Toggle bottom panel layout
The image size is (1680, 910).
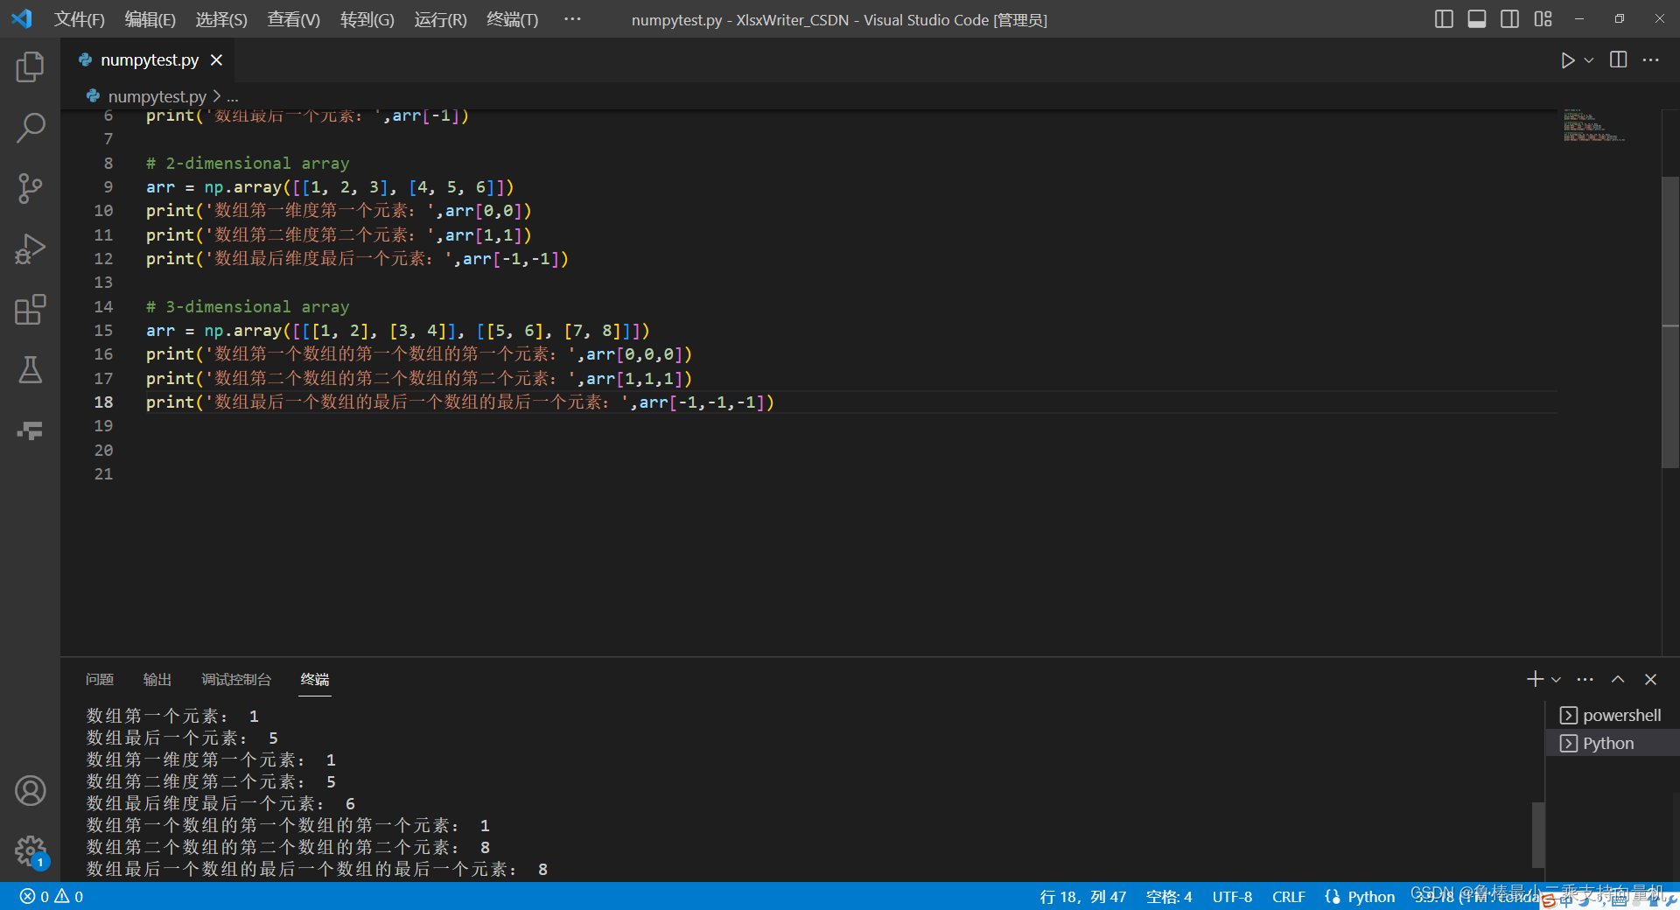point(1477,18)
